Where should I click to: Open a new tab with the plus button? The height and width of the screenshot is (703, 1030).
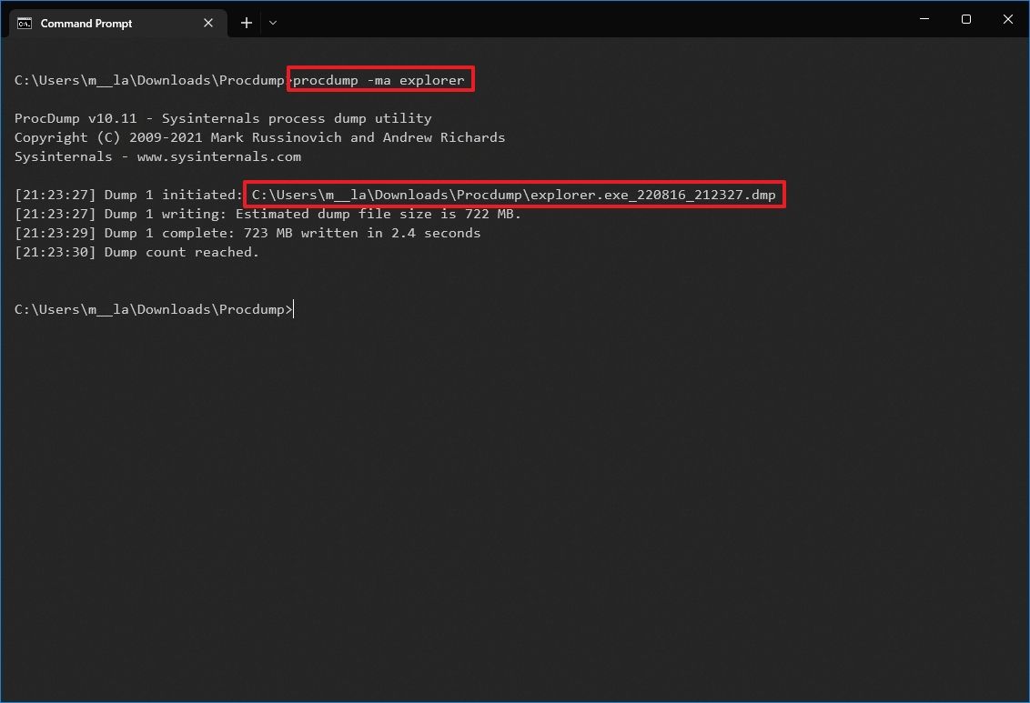[x=245, y=23]
